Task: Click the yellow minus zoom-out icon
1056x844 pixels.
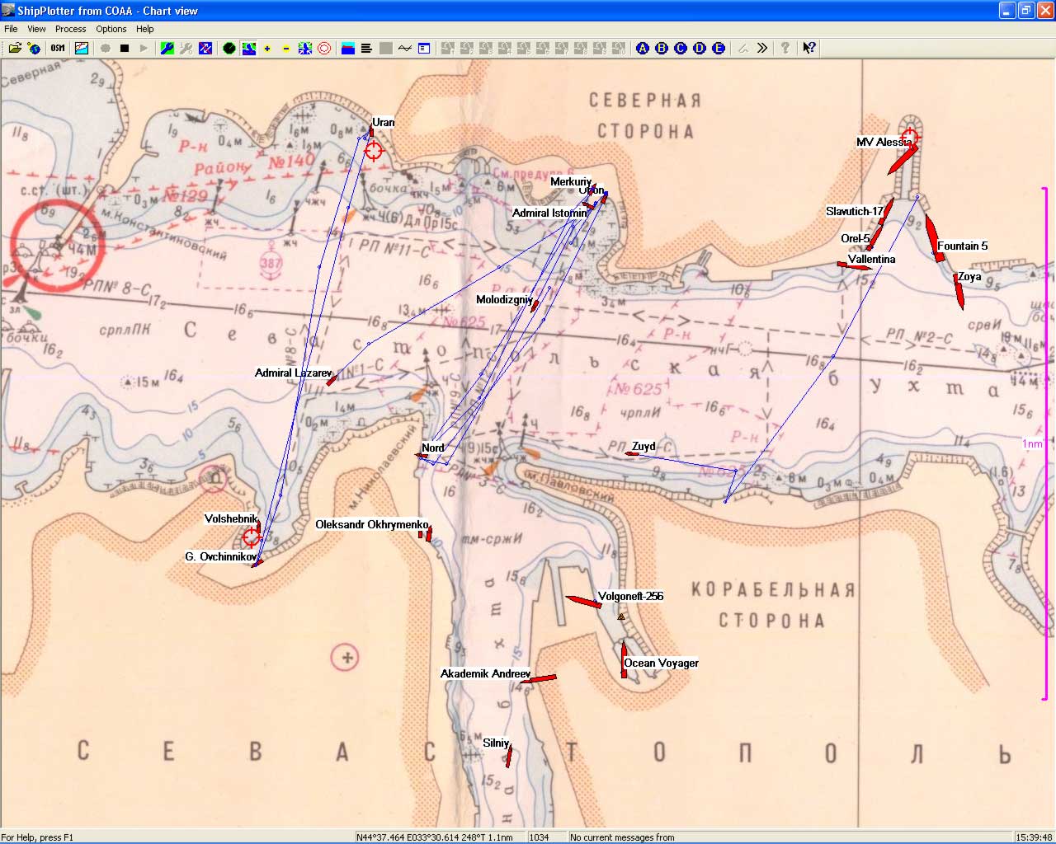Action: point(286,49)
